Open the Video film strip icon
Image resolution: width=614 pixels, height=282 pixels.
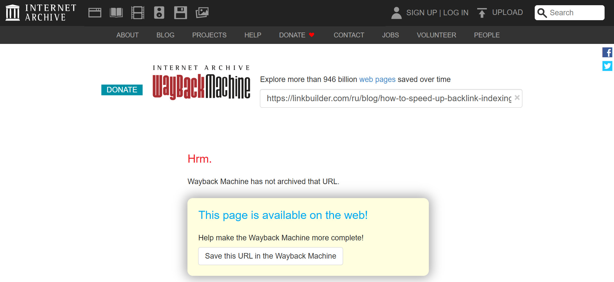[138, 13]
